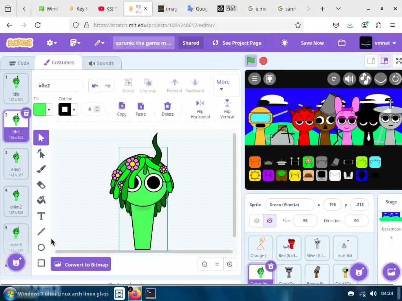Open the Edit pencil menu dropdown
The height and width of the screenshot is (301, 402).
(x=99, y=43)
